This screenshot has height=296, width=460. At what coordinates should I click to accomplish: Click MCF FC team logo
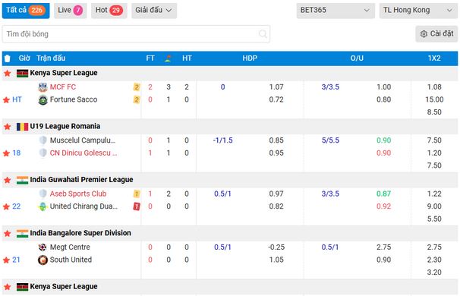pos(43,87)
